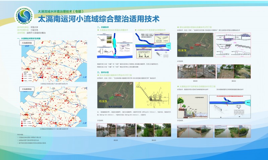Open the leftmost before-construction photo in center column
268x160 pixels.
coord(105,130)
